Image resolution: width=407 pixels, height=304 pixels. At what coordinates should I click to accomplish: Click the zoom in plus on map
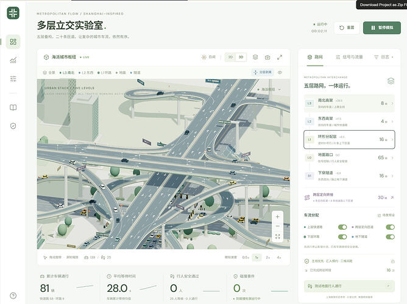coord(277,216)
